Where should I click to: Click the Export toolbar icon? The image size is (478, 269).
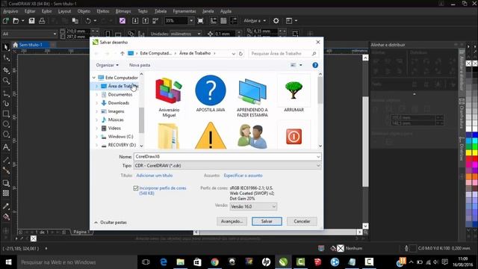tap(146, 21)
